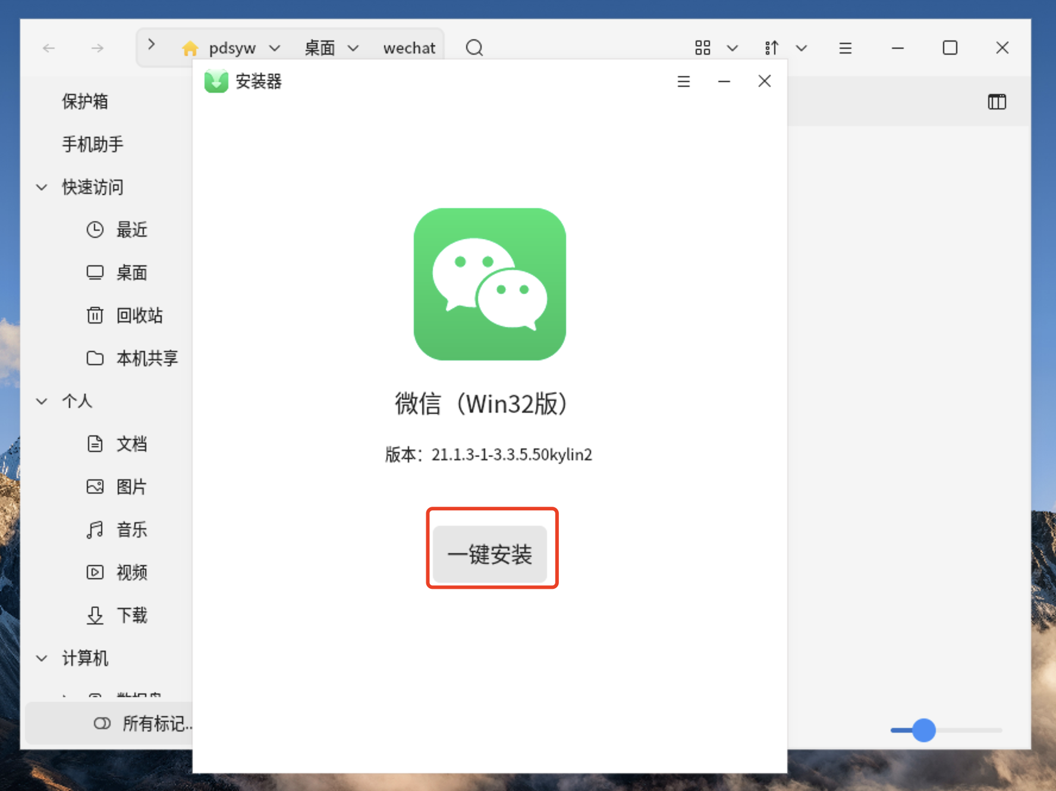Open 桌面 in the sidebar

click(132, 272)
